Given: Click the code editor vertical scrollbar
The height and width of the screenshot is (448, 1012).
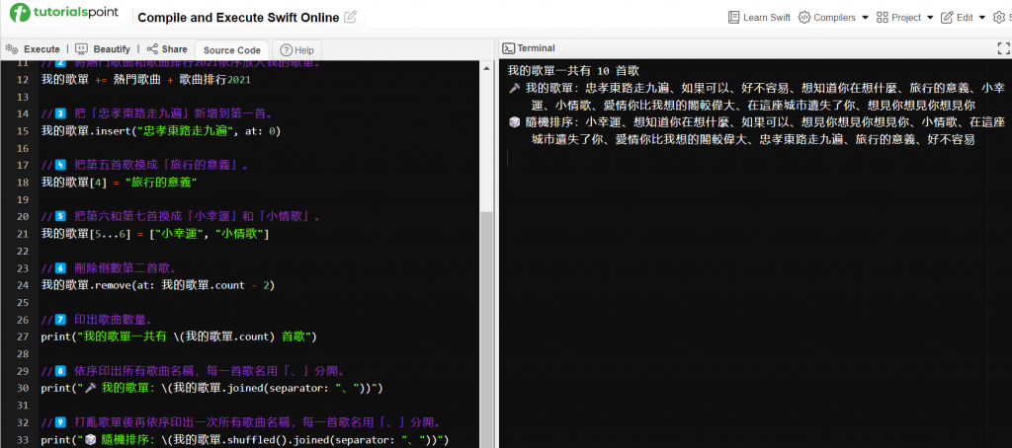Looking at the screenshot, I should click(487, 329).
